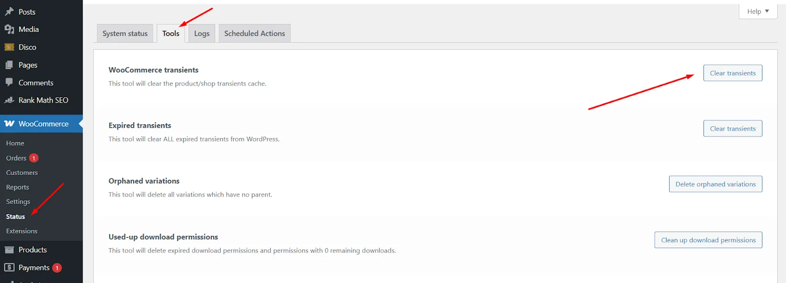786x283 pixels.
Task: Click the Rank Math SEO chart icon
Action: click(x=9, y=100)
